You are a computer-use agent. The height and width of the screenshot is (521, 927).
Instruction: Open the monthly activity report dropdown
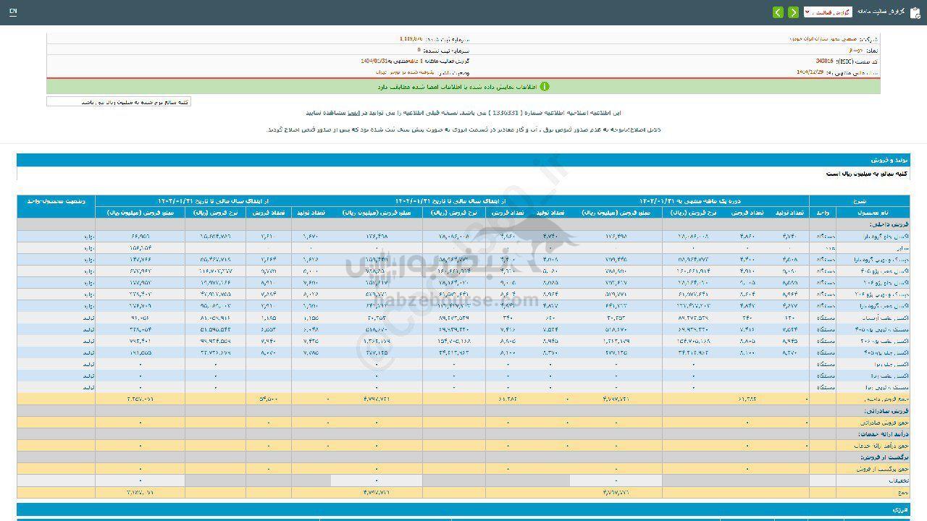pyautogui.click(x=828, y=12)
